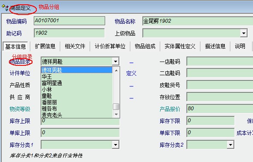Collapse the 物品目录 combo box arrow

pos(115,61)
